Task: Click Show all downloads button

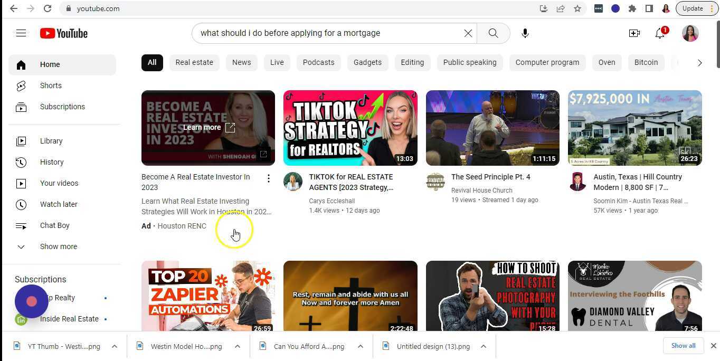Action: tap(683, 346)
